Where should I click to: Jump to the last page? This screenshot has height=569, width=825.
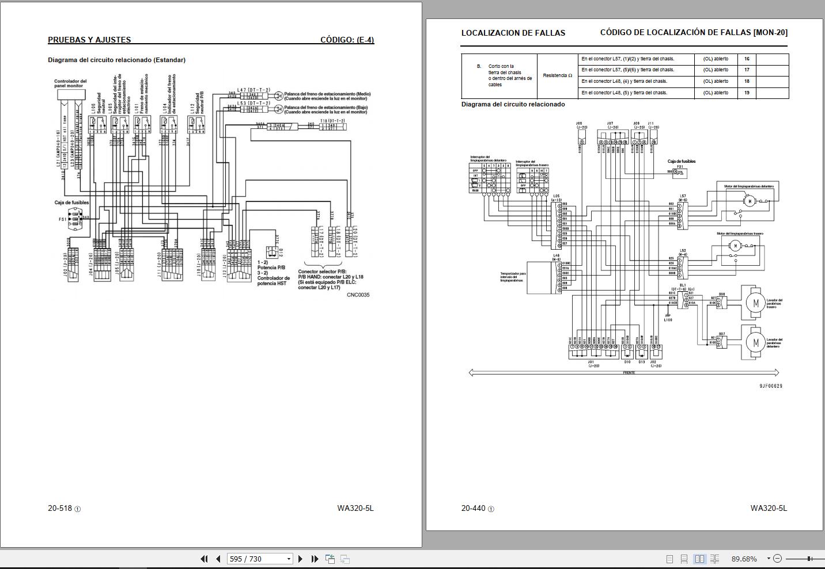click(315, 559)
